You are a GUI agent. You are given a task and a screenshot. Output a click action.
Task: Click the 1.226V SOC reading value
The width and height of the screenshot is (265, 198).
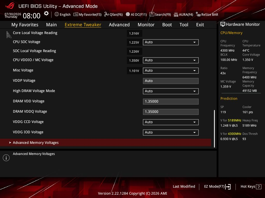(x=134, y=51)
